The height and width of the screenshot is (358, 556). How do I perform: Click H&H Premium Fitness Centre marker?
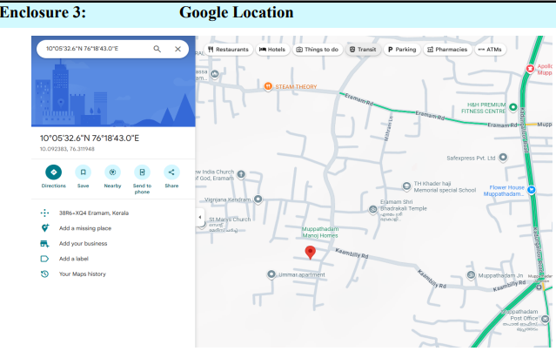coord(513,107)
